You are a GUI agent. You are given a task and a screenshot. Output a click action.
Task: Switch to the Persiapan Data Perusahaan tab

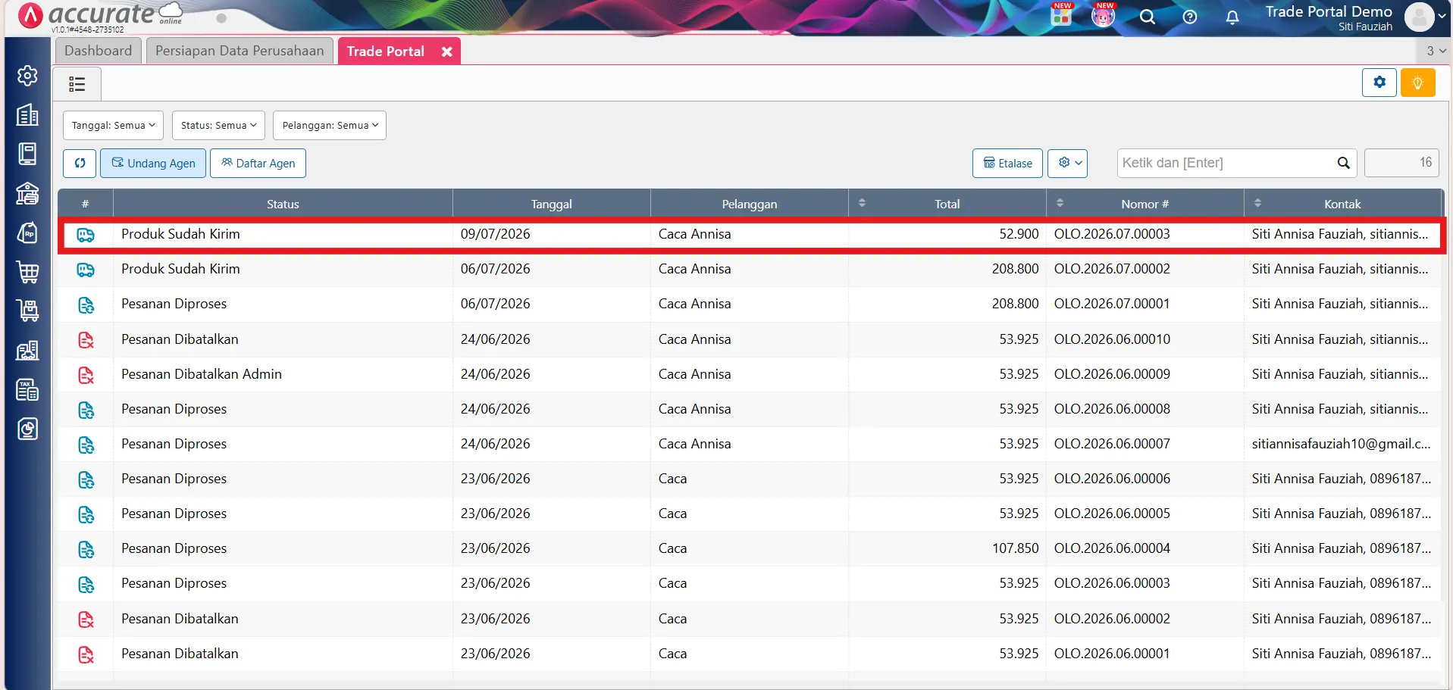(x=240, y=51)
